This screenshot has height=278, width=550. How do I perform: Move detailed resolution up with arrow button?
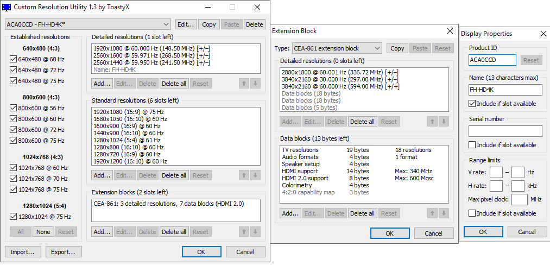pos(244,84)
